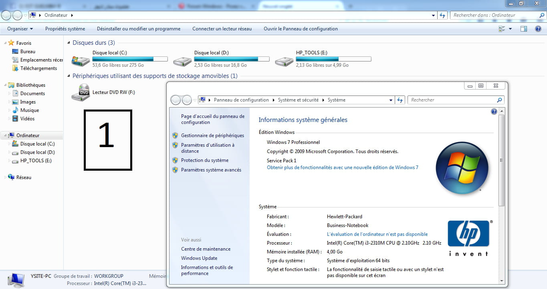Click the YSITE-PC computer icon in details pane
Image resolution: width=547 pixels, height=289 pixels.
[15, 280]
